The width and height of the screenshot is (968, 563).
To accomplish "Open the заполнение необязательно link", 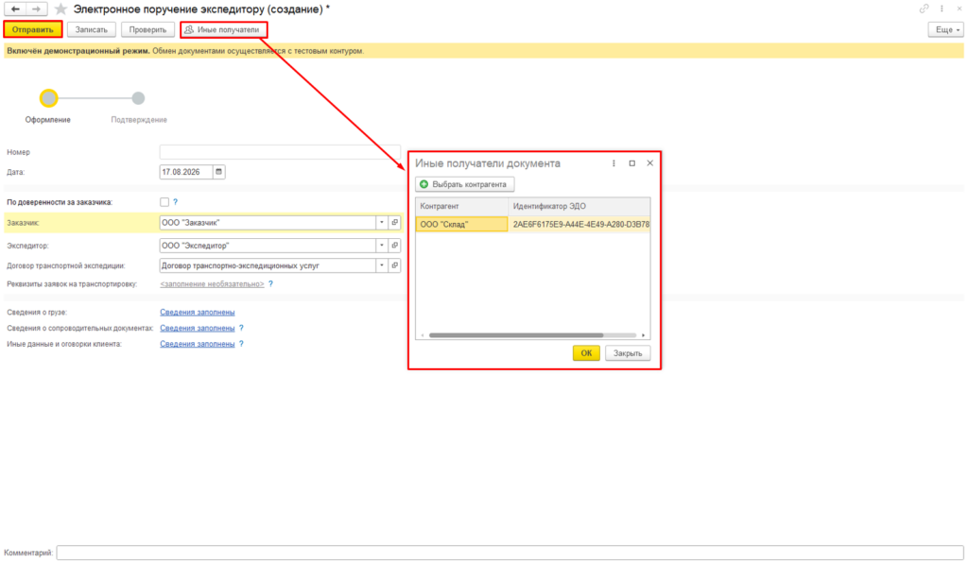I will pyautogui.click(x=212, y=284).
